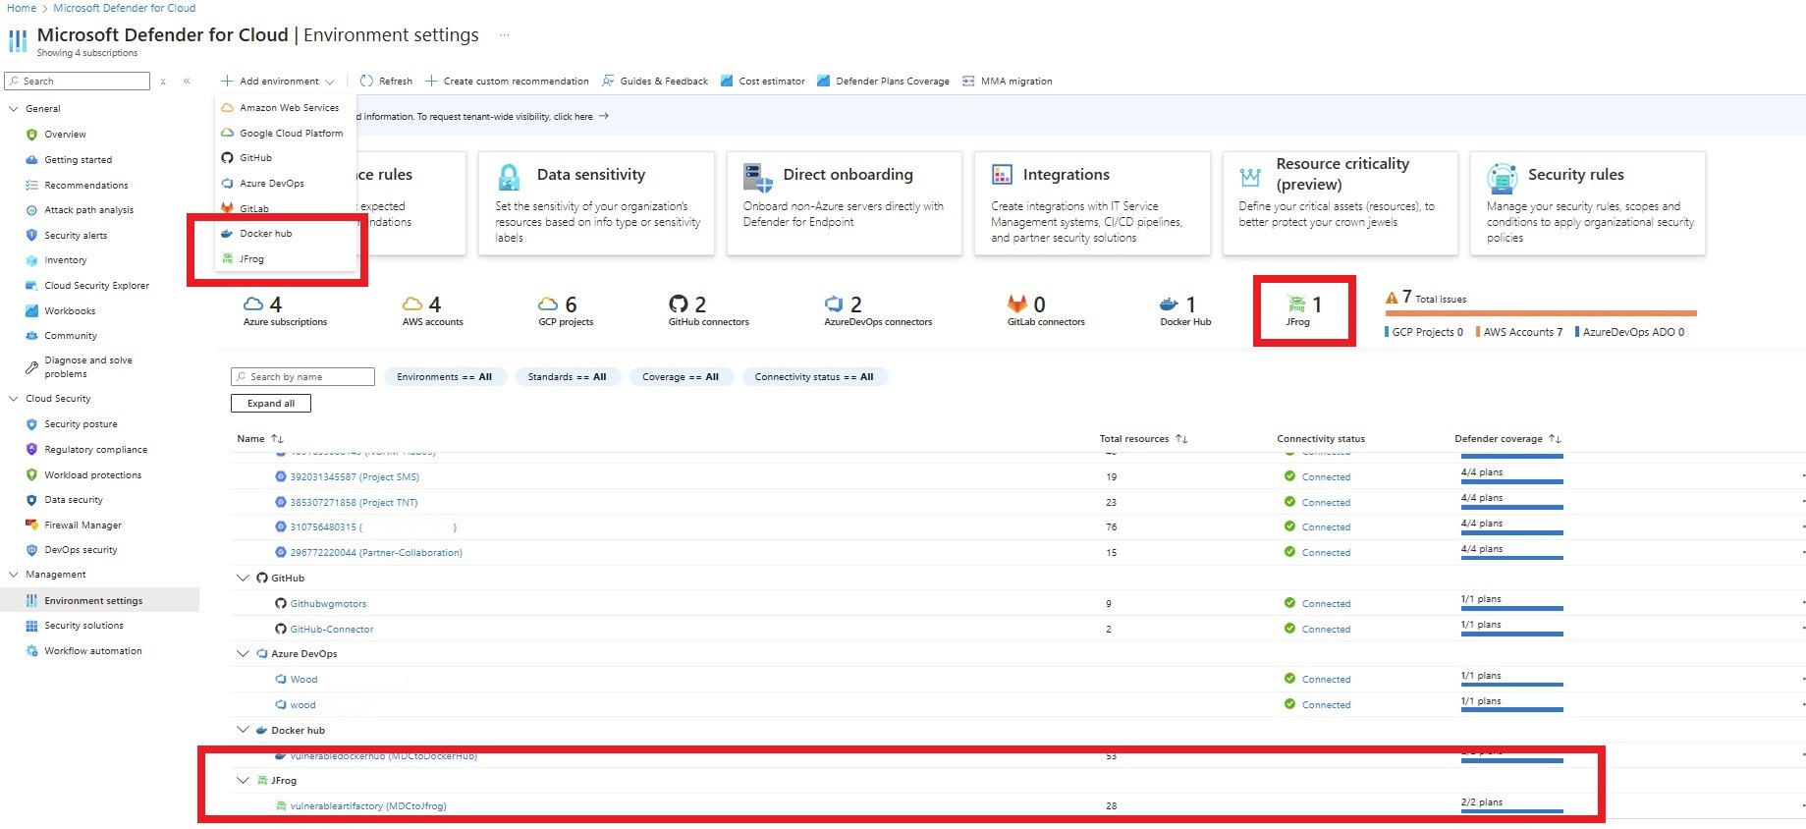1806x829 pixels.
Task: Open the Add environment dropdown
Action: click(x=278, y=82)
